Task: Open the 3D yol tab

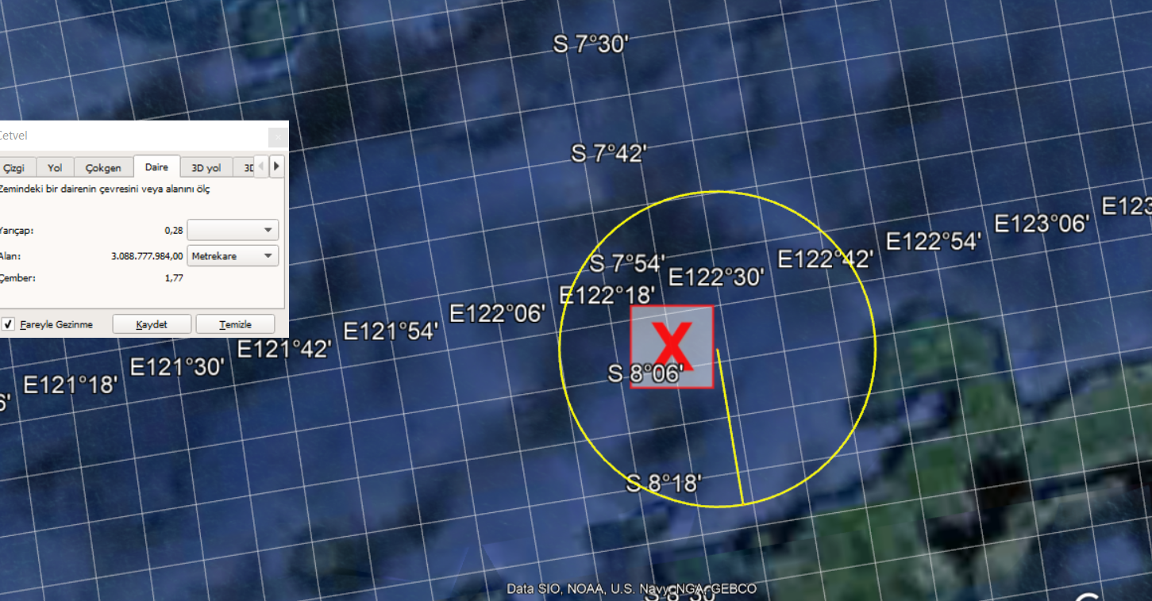Action: [x=206, y=167]
